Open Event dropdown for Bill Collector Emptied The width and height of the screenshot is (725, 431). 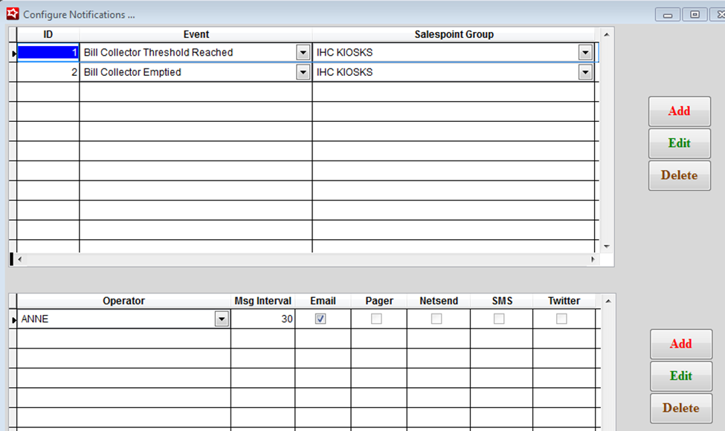(x=303, y=72)
